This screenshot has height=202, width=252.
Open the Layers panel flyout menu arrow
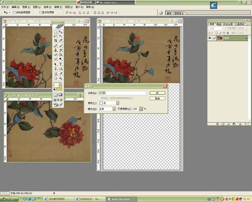click(x=249, y=24)
